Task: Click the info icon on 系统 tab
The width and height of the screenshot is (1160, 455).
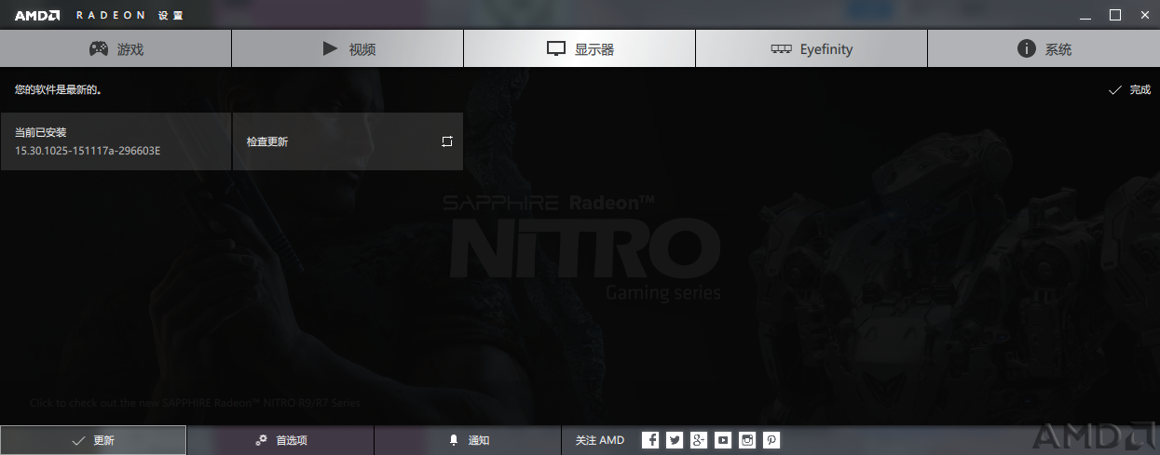Action: point(1027,48)
